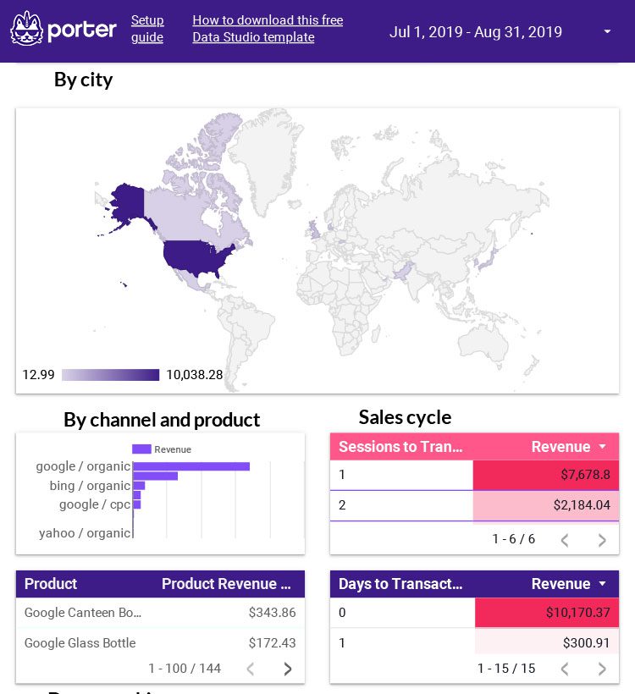The width and height of the screenshot is (635, 694).
Task: Click the United States on the world map
Action: pos(193,254)
